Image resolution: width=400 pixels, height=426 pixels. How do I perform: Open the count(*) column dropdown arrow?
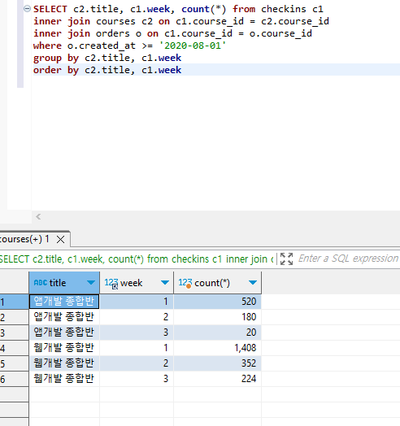click(x=253, y=283)
